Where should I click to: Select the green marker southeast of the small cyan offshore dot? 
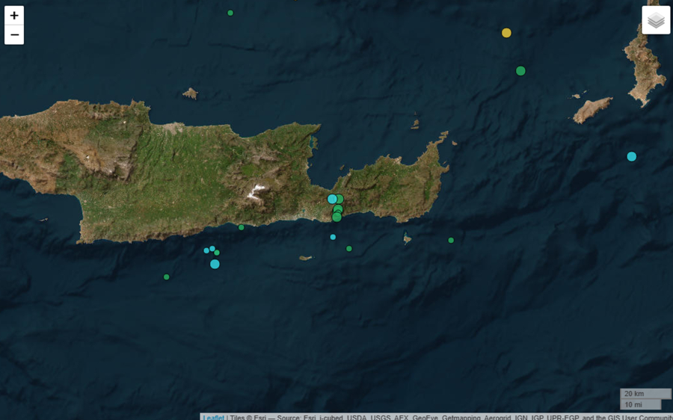(348, 249)
